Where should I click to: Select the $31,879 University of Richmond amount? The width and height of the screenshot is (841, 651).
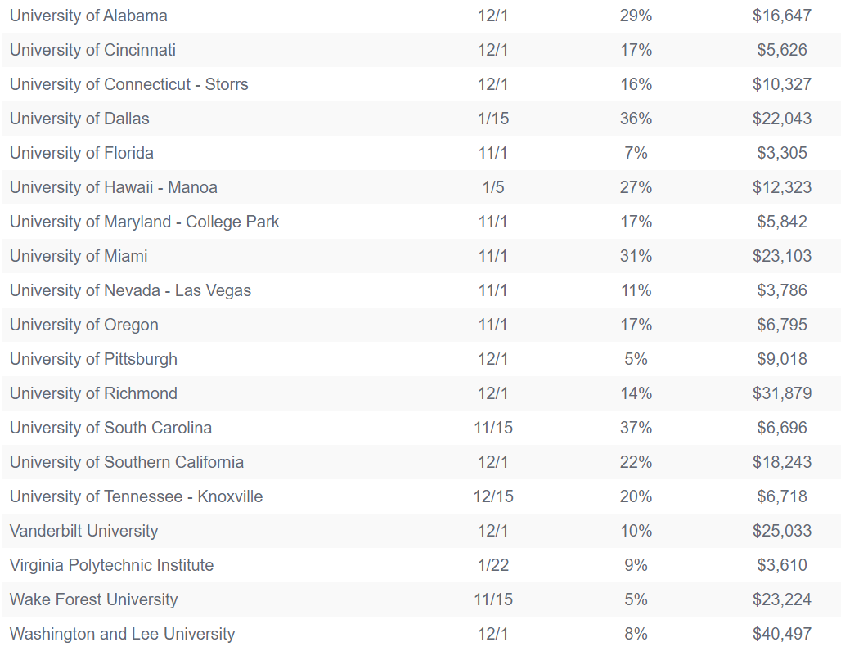pyautogui.click(x=782, y=393)
